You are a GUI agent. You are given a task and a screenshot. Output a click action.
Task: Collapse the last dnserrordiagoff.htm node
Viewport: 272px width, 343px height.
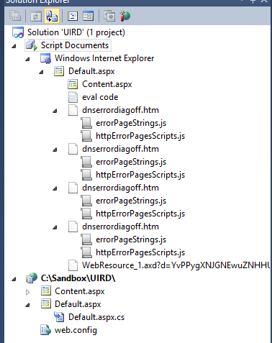coord(55,227)
